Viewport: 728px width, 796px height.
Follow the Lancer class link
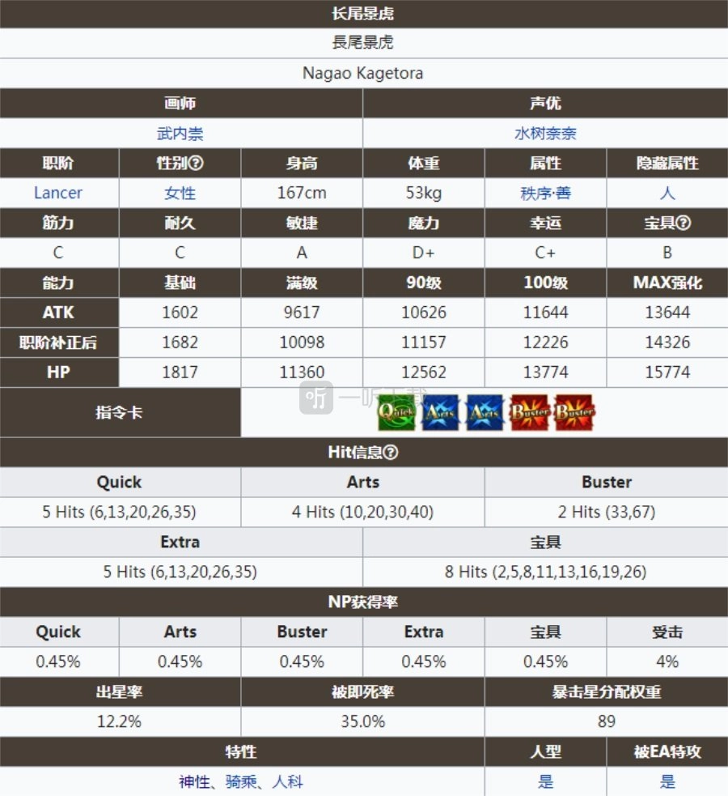pyautogui.click(x=58, y=194)
